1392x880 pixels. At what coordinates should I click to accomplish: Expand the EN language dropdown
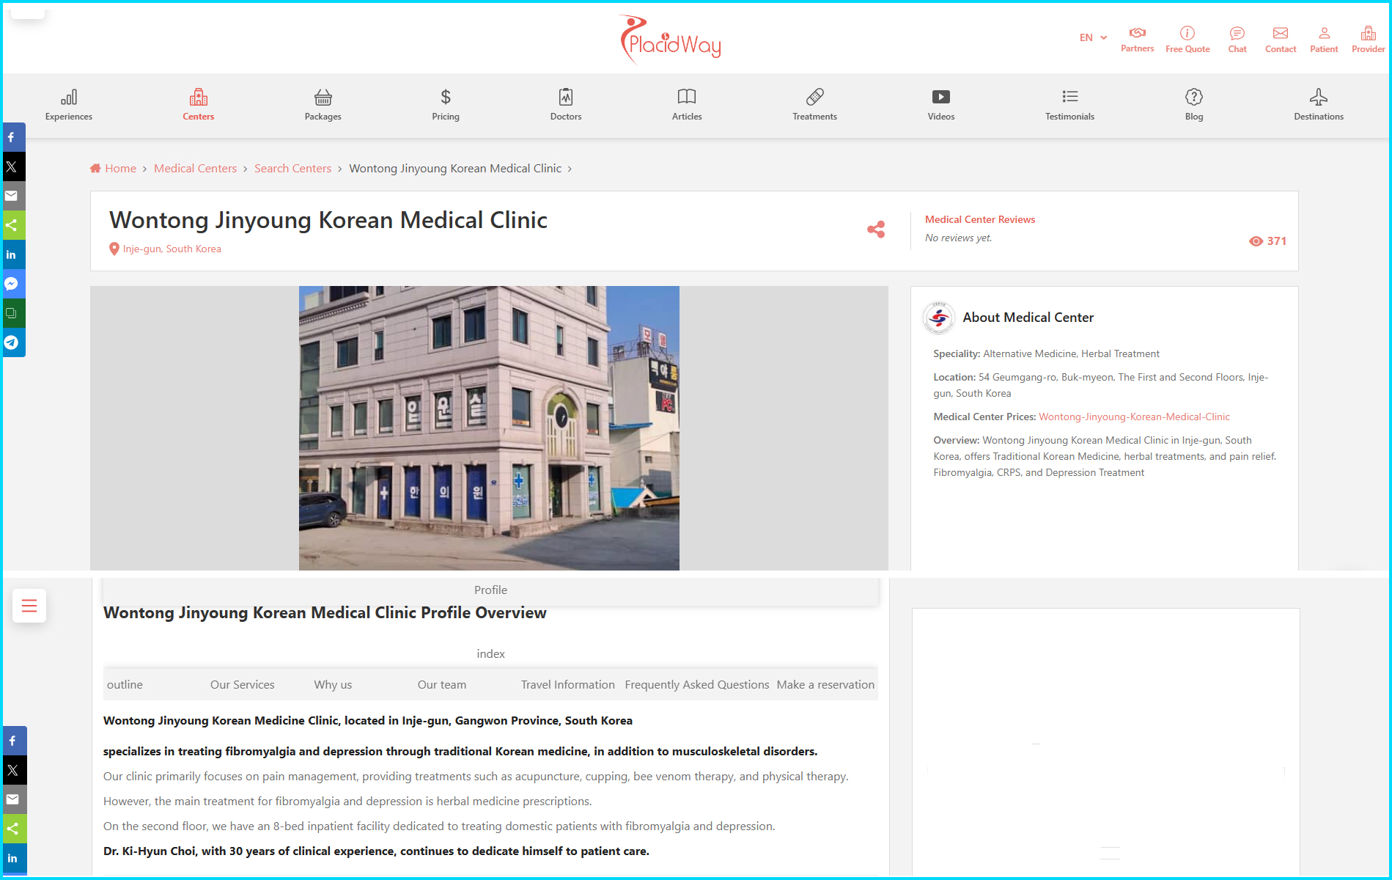click(1092, 37)
